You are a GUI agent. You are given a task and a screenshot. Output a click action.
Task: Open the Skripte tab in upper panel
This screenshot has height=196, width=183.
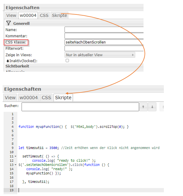pyautogui.click(x=60, y=15)
